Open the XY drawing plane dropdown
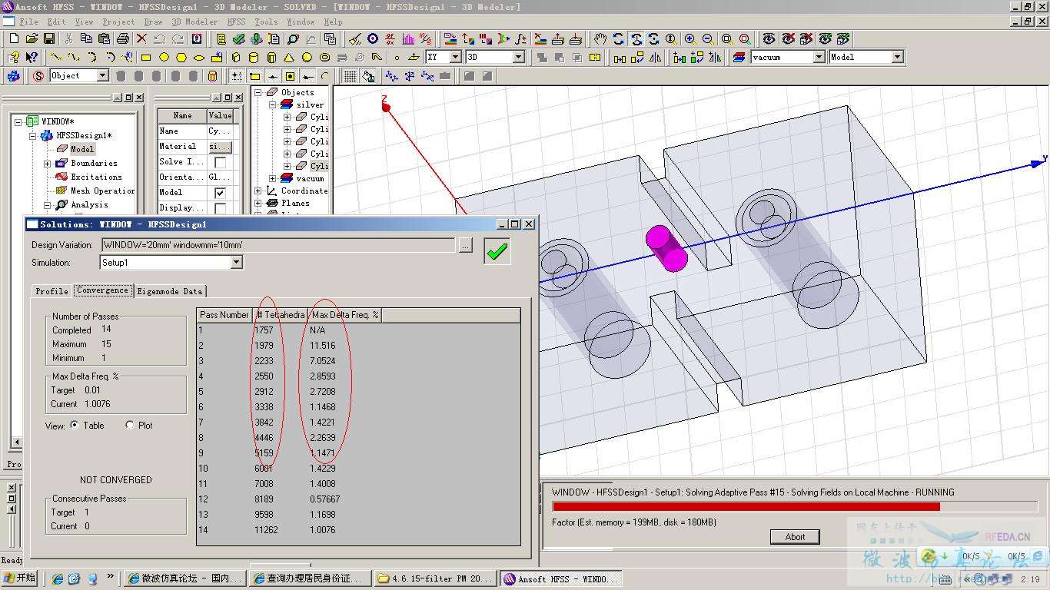The width and height of the screenshot is (1050, 590). 455,57
